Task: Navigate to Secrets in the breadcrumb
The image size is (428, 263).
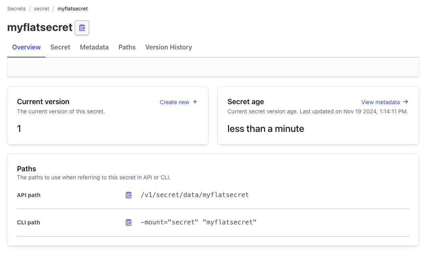Action: coord(16,8)
